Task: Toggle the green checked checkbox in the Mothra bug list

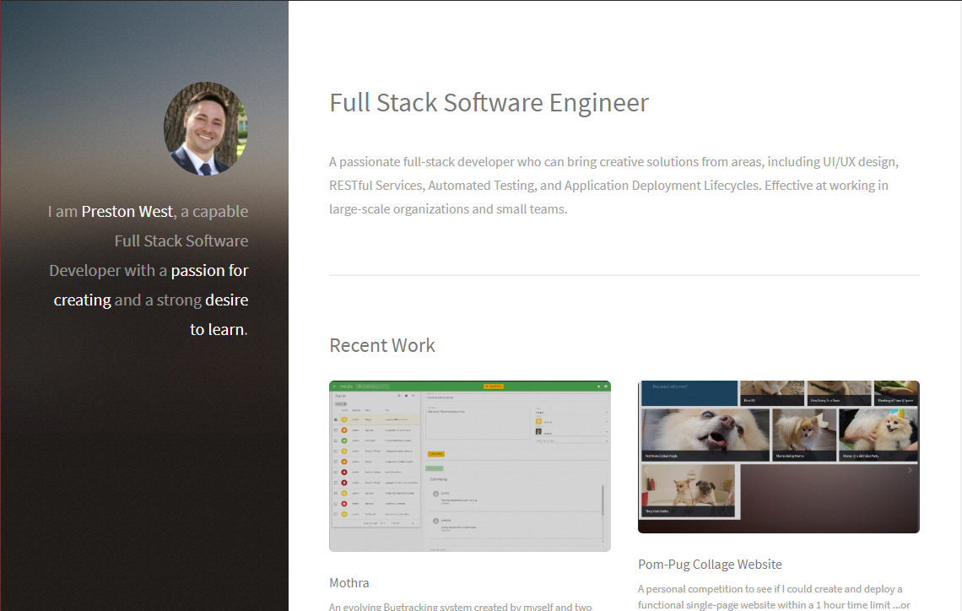Action: [335, 419]
